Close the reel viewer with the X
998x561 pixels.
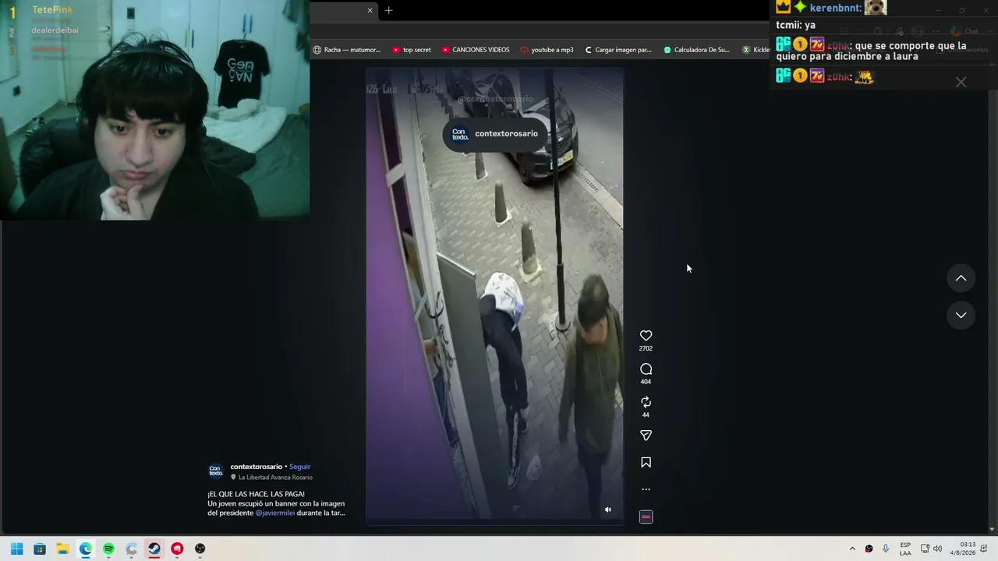pyautogui.click(x=961, y=82)
